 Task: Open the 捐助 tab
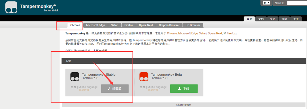(x=284, y=19)
